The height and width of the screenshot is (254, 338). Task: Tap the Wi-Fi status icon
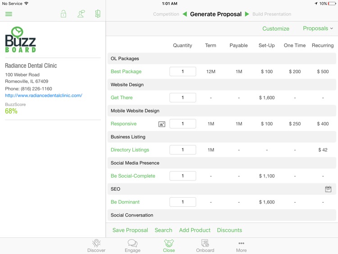(26, 4)
